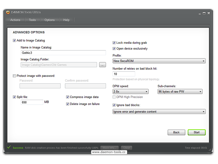Disable Lock media during grab
The image size is (218, 164).
coord(114,43)
